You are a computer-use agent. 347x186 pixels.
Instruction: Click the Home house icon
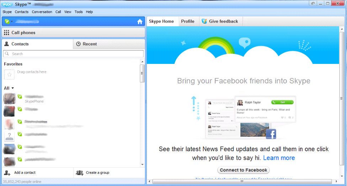point(140,22)
